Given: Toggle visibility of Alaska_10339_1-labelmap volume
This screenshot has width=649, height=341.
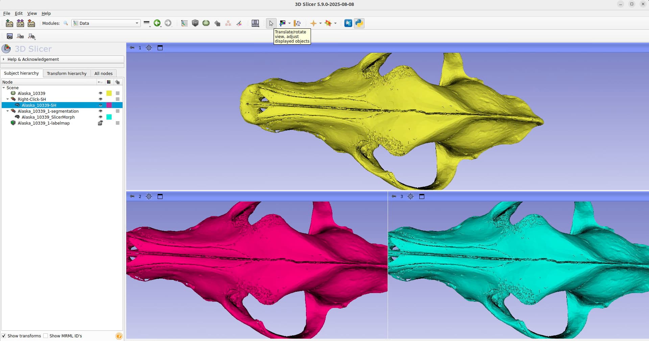Looking at the screenshot, I should coord(100,123).
